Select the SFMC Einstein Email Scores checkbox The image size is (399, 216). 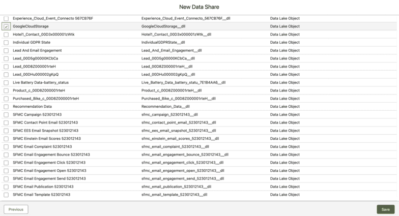tap(6, 138)
